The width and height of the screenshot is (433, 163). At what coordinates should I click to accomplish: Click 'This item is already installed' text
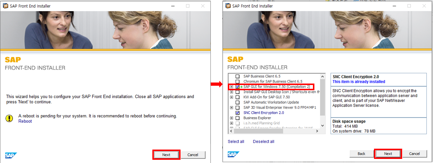pyautogui.click(x=359, y=82)
